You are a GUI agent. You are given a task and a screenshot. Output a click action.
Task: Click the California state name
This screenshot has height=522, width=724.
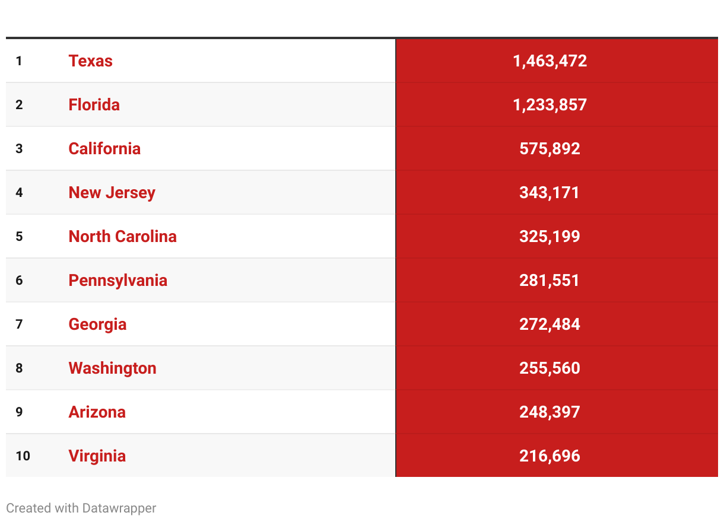click(x=104, y=148)
